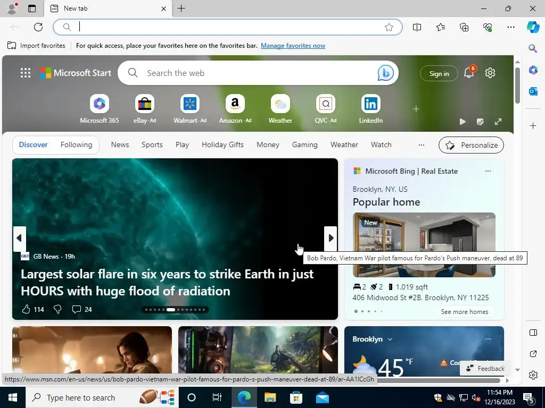Click the Microsoft Start logo
Image resolution: width=545 pixels, height=408 pixels.
(x=76, y=73)
